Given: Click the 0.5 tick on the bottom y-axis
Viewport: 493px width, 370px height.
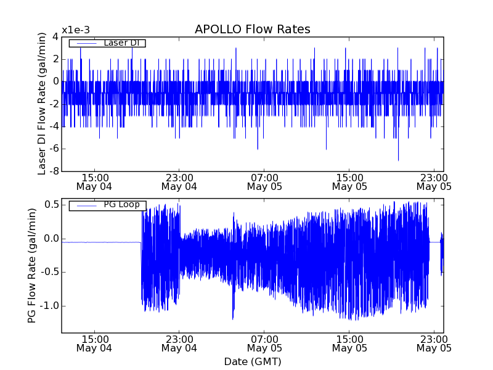Looking at the screenshot, I should coord(51,205).
